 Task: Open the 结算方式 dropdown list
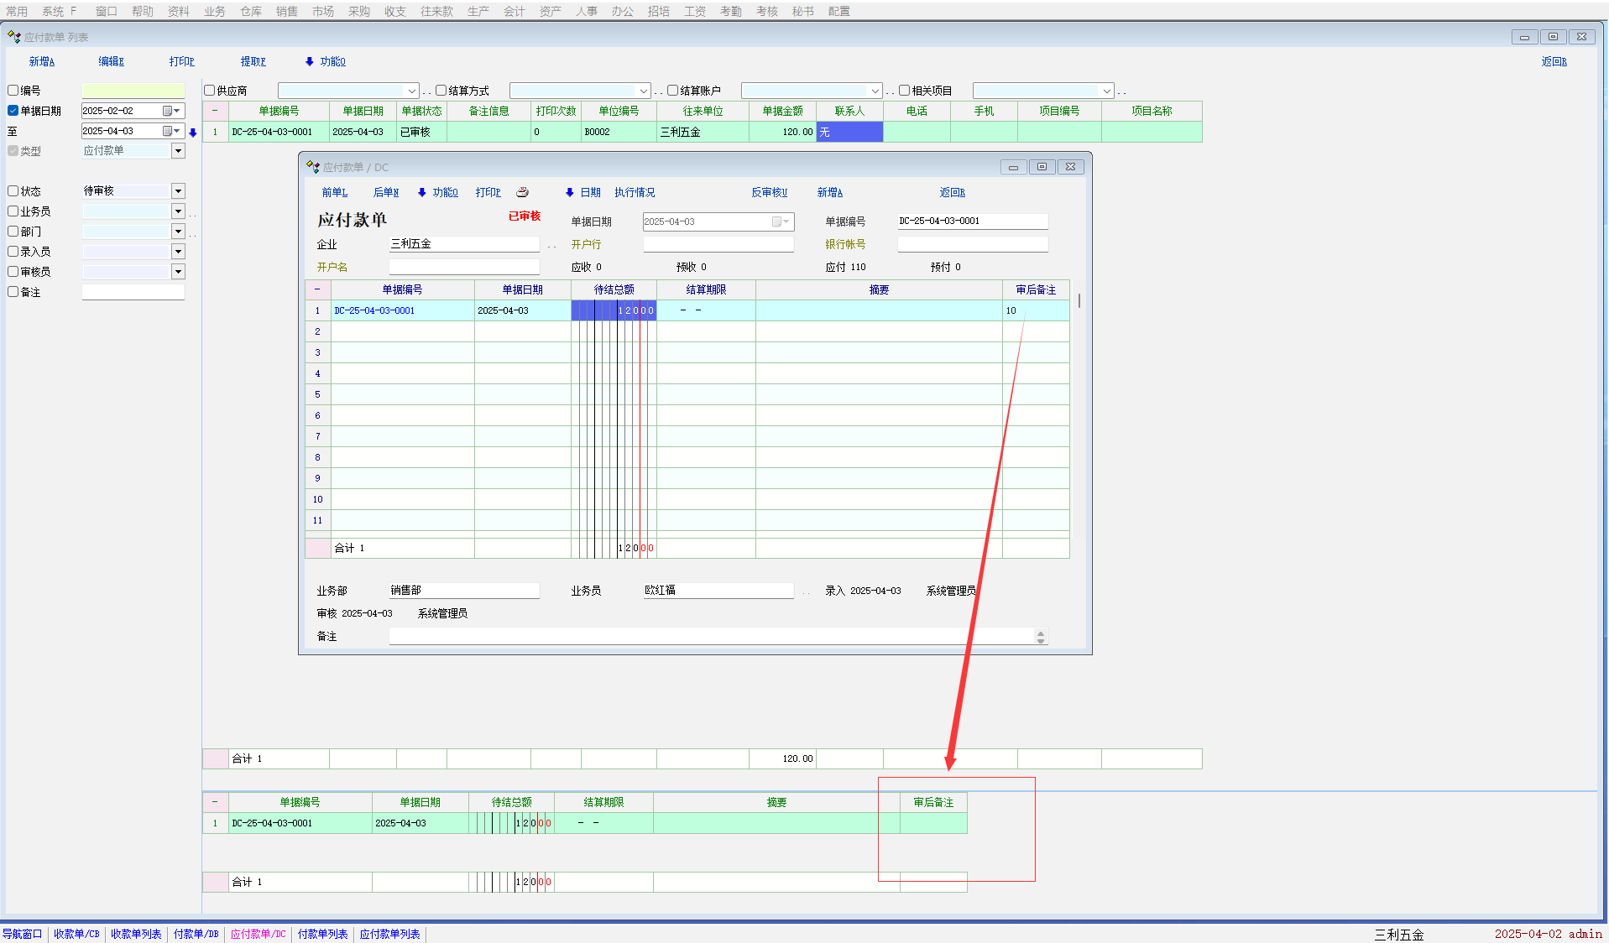point(644,91)
